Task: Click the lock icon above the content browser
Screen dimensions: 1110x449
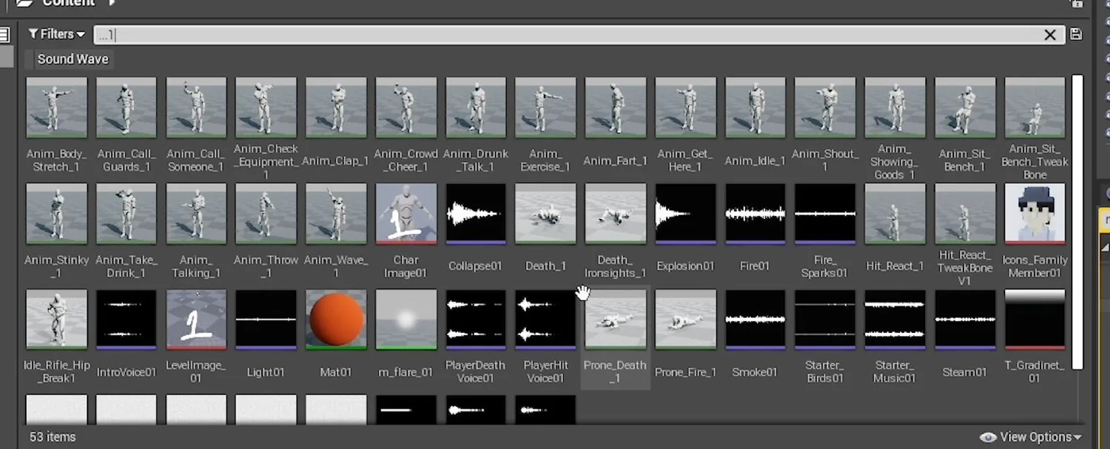Action: 1079,4
